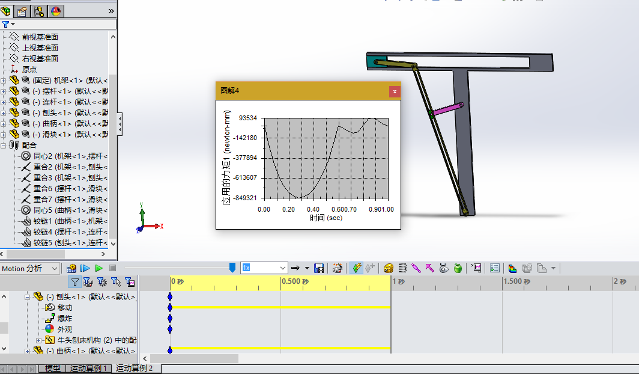Expand the (-) 滑块<1> component node

(x=3, y=135)
